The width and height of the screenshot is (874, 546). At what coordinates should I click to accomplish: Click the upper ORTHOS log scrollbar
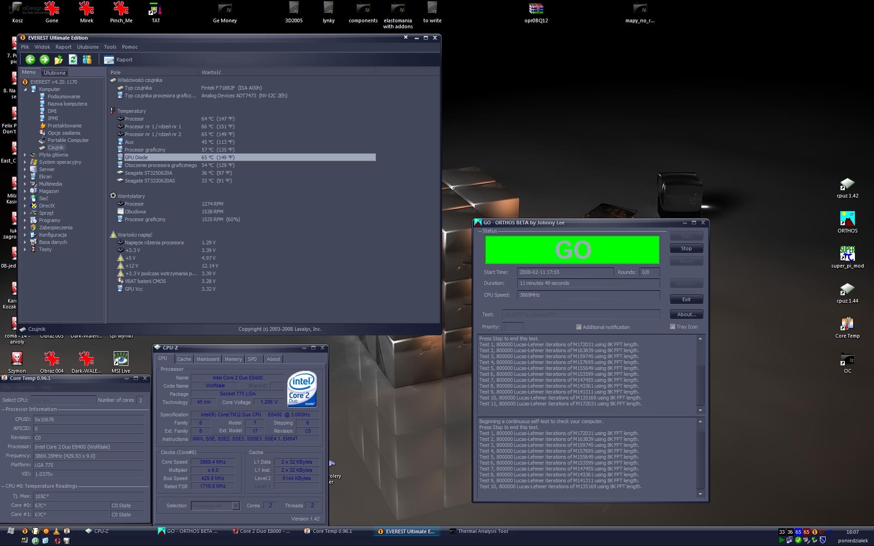pos(700,374)
